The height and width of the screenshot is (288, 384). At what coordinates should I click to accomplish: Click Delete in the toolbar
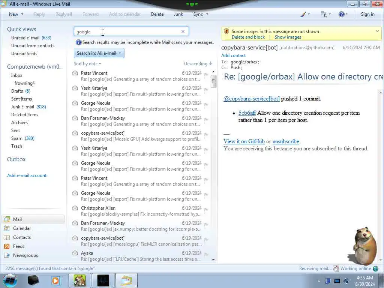click(157, 14)
